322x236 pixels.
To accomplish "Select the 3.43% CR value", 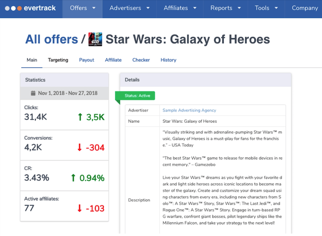I will (x=36, y=178).
